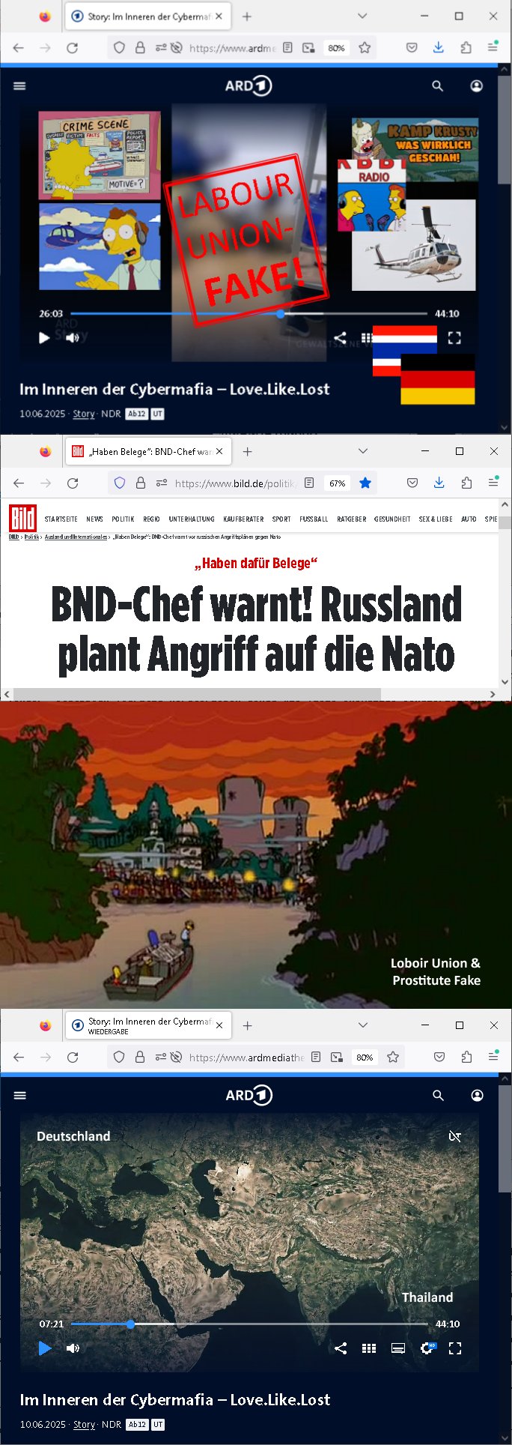Expand List all tabs chevron in the Bild window
The height and width of the screenshot is (1445, 512).
[363, 451]
